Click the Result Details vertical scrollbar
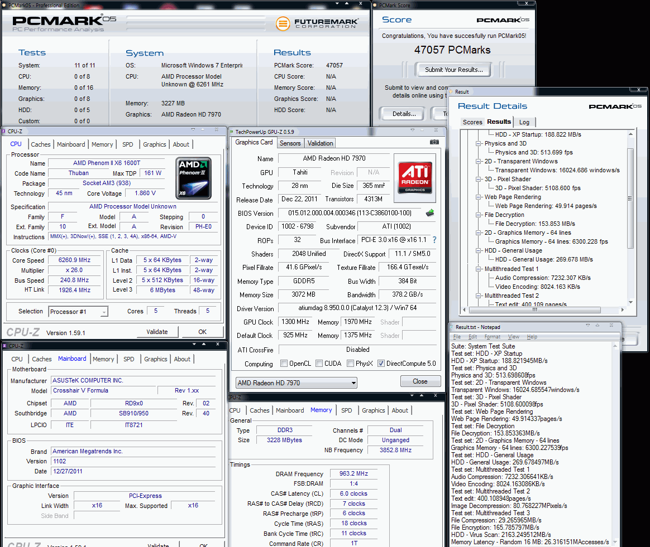Screen dimensions: 650x547 [630, 198]
